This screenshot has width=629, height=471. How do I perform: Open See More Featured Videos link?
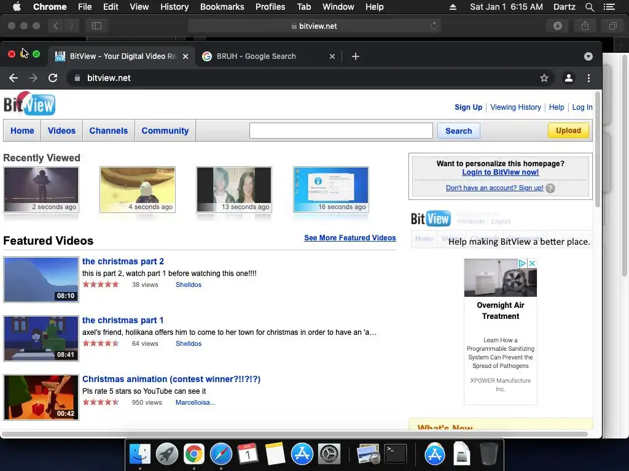tap(350, 238)
